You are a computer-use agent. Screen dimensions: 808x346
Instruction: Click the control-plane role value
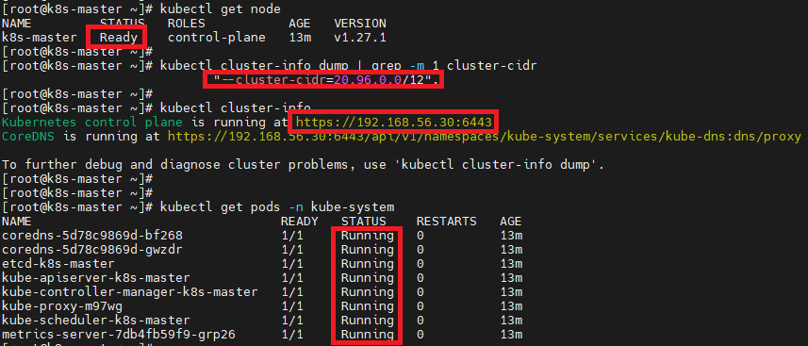pos(217,38)
